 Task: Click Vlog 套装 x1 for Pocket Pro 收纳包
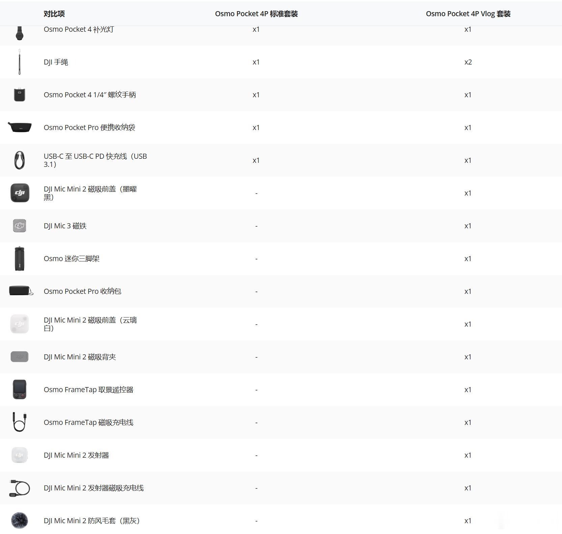point(468,291)
